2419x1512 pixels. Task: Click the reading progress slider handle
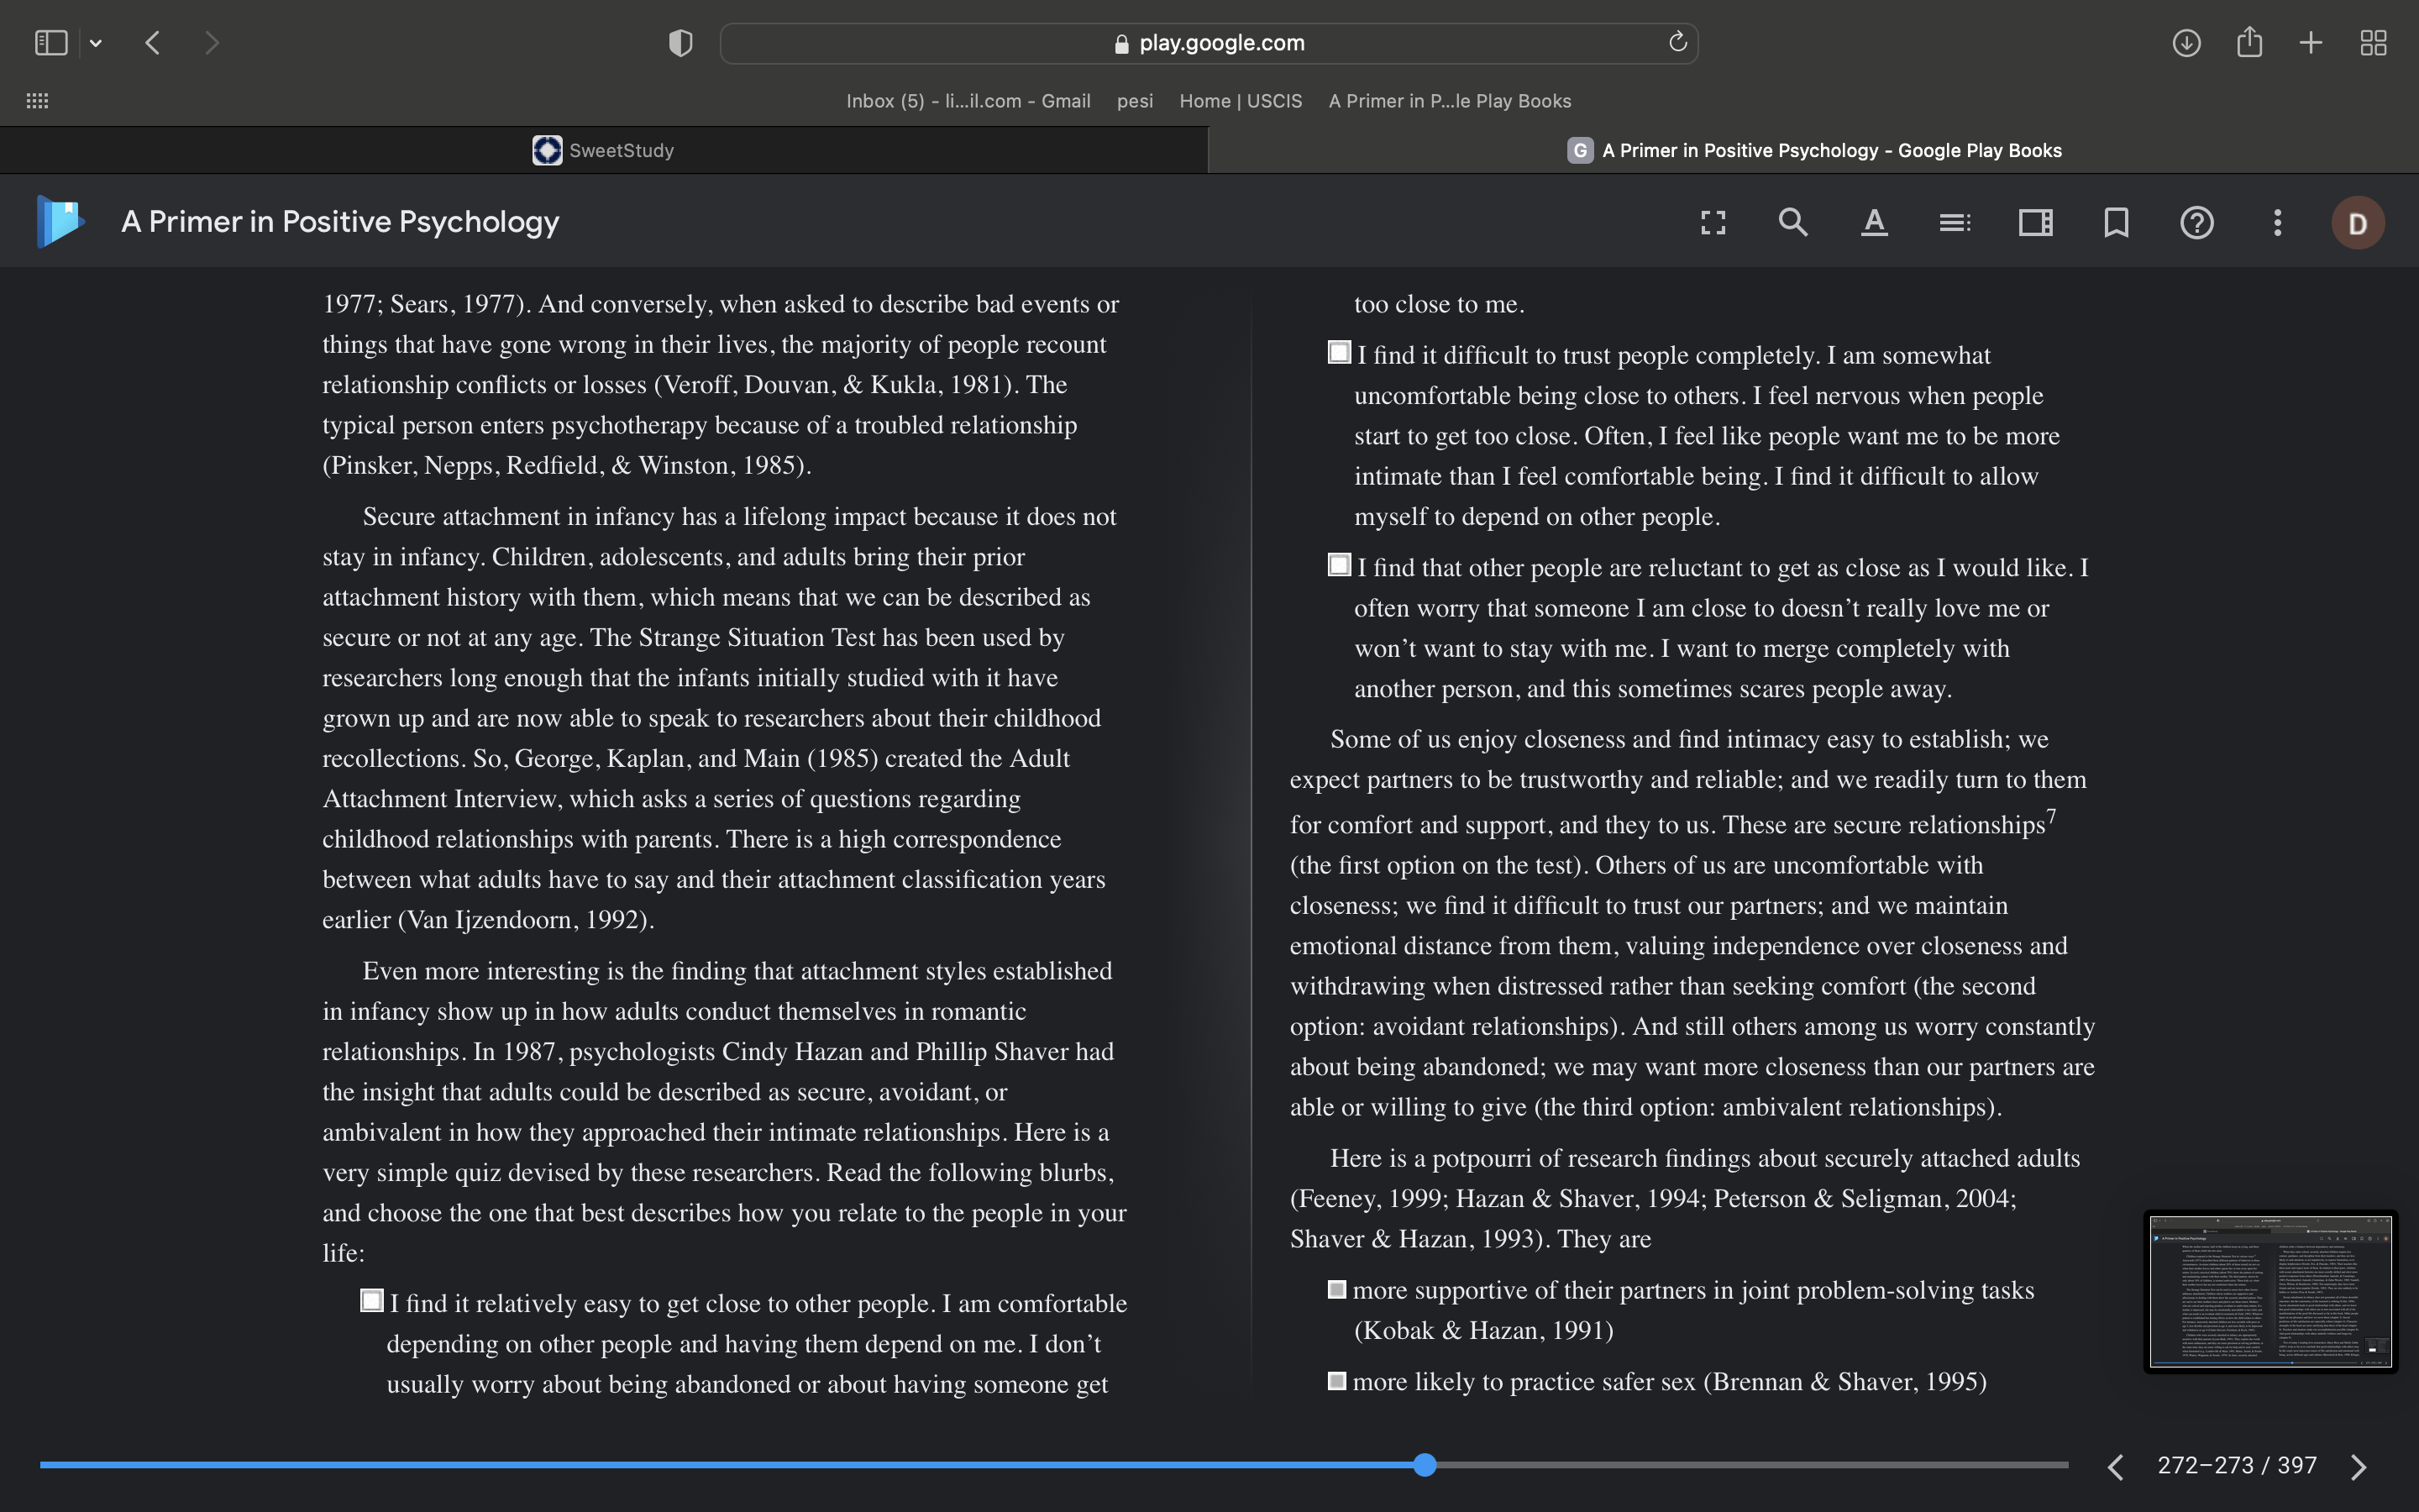point(1425,1465)
